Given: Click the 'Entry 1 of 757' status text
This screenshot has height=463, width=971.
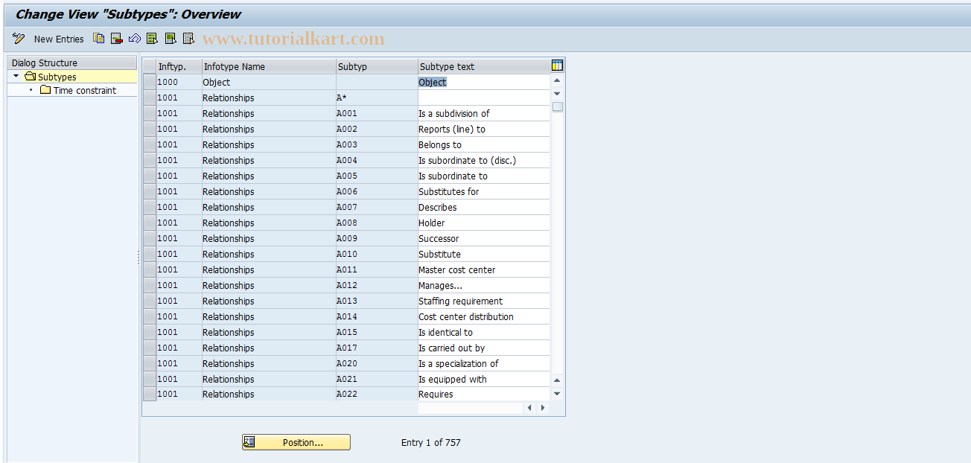Looking at the screenshot, I should pyautogui.click(x=430, y=442).
